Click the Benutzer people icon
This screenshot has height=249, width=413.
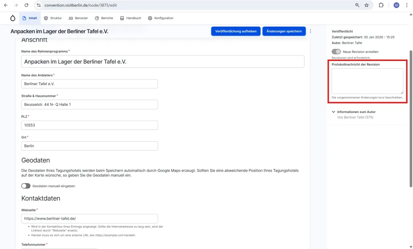pyautogui.click(x=70, y=18)
